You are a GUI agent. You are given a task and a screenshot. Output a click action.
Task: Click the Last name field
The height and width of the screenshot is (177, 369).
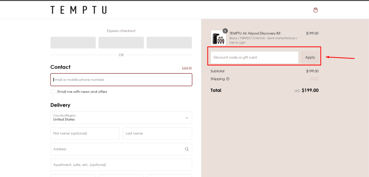(158, 134)
